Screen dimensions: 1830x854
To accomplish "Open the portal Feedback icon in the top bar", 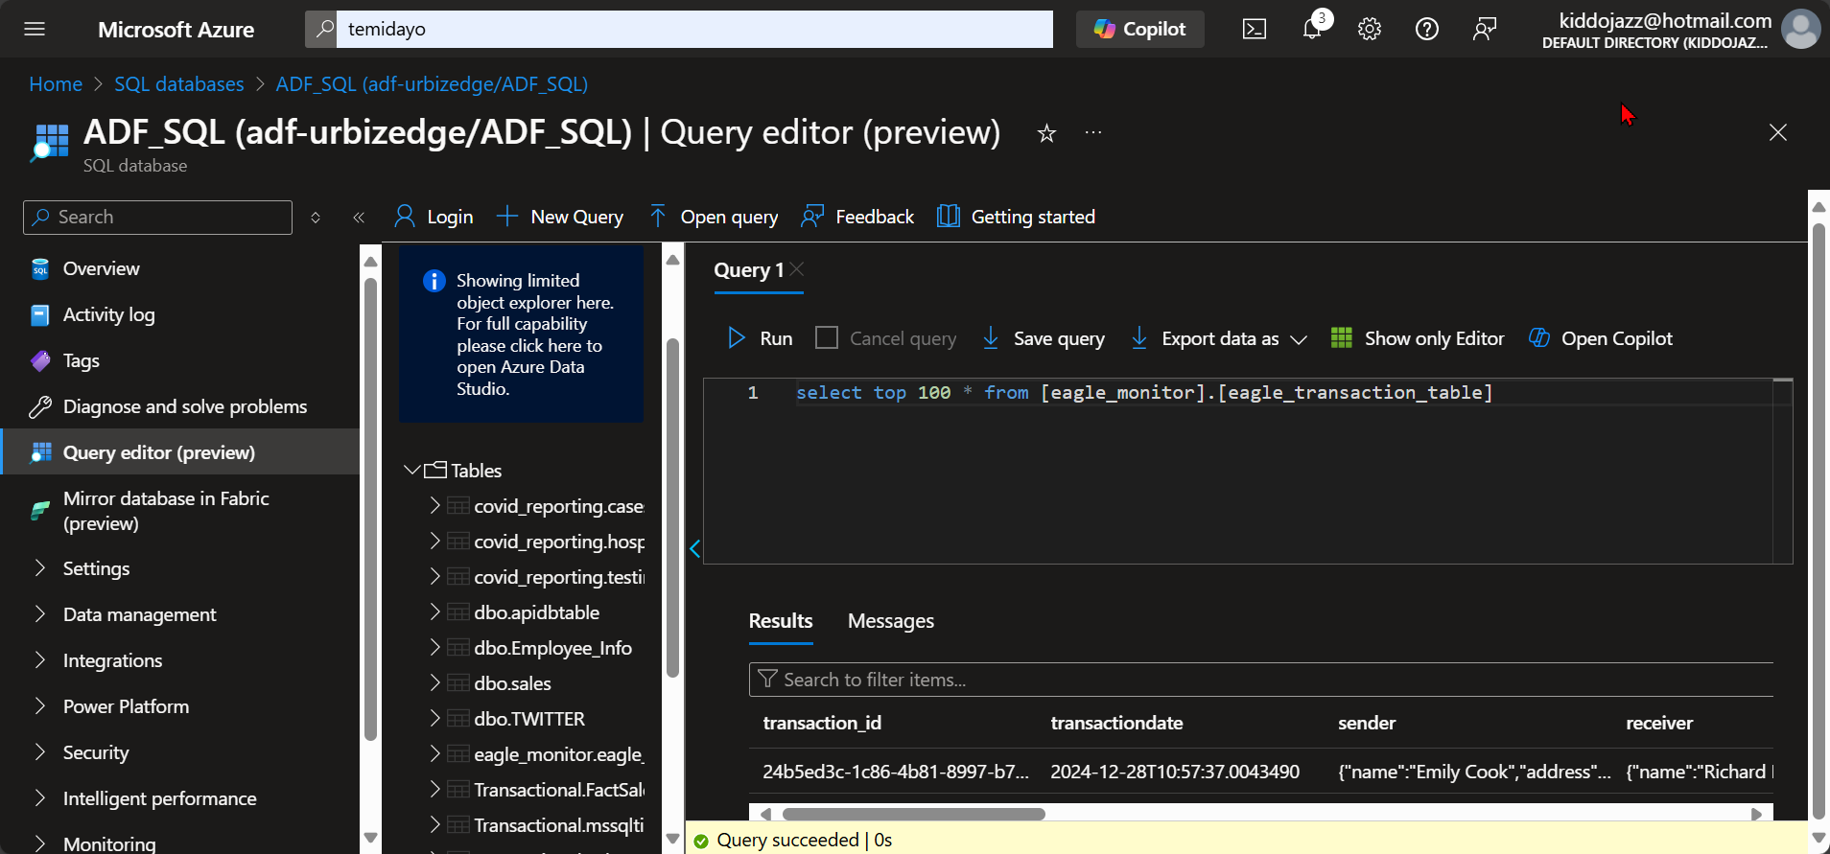I will 1485,29.
